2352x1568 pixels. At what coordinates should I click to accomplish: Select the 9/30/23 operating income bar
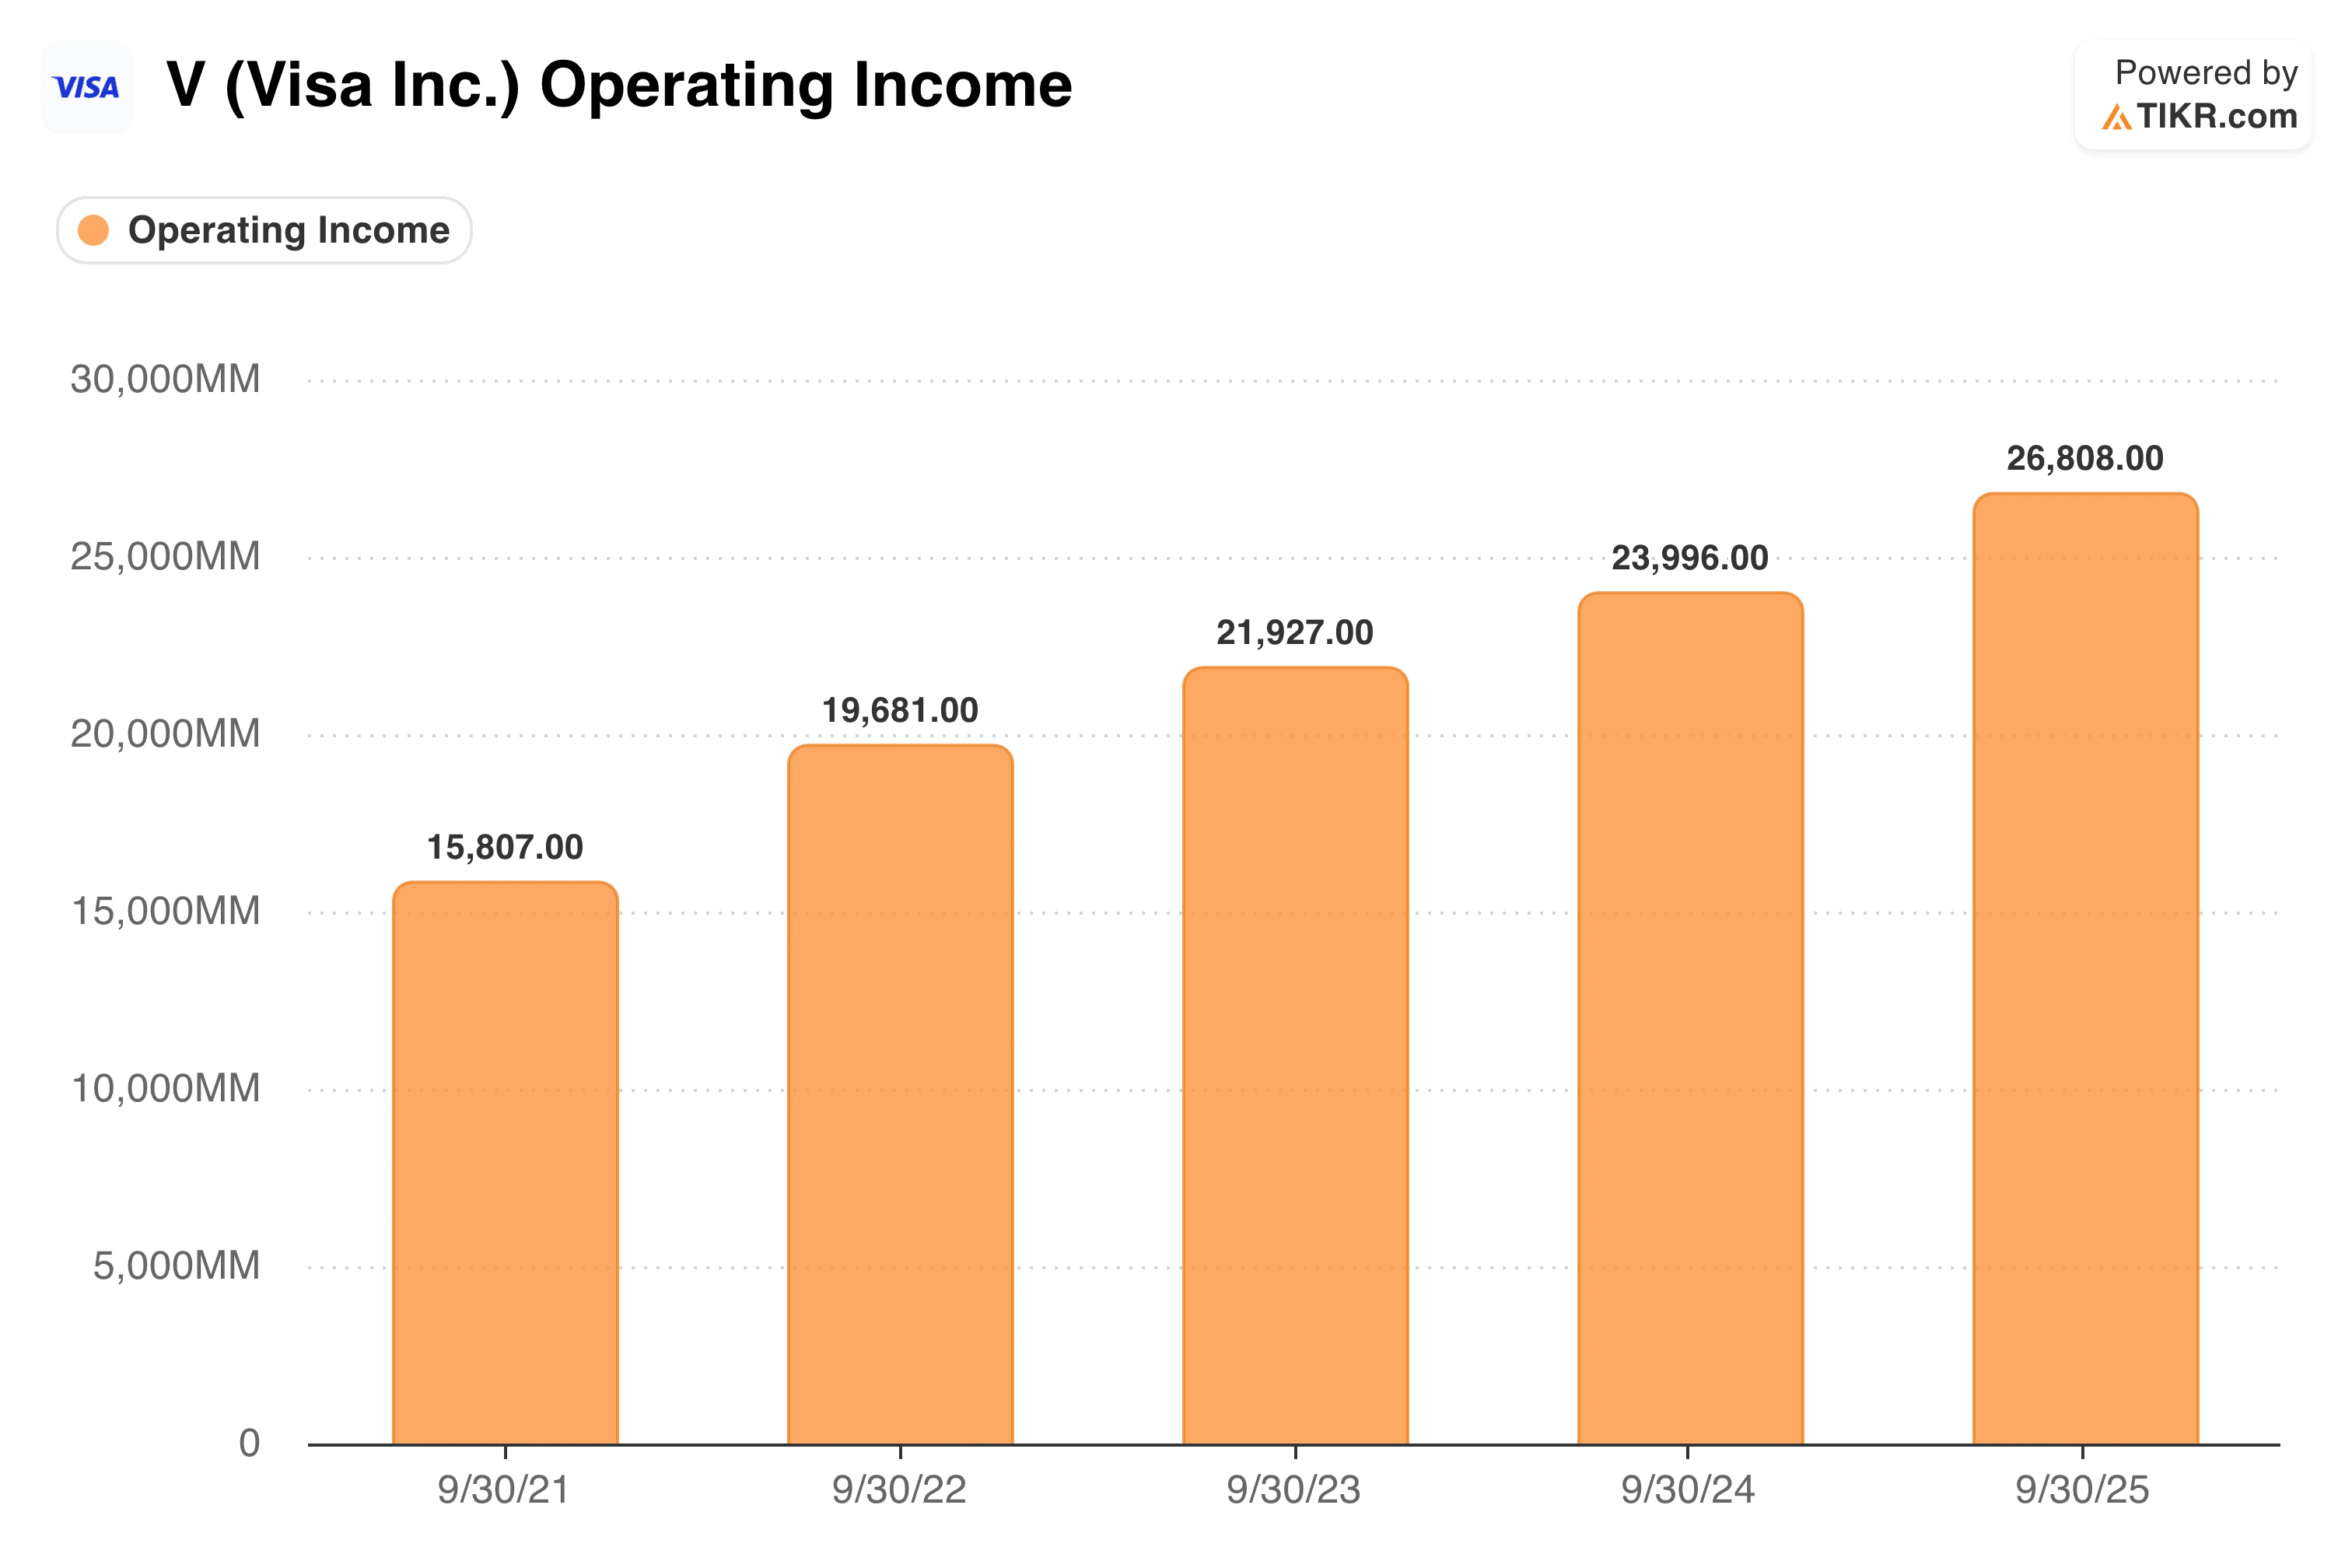tap(1295, 1055)
